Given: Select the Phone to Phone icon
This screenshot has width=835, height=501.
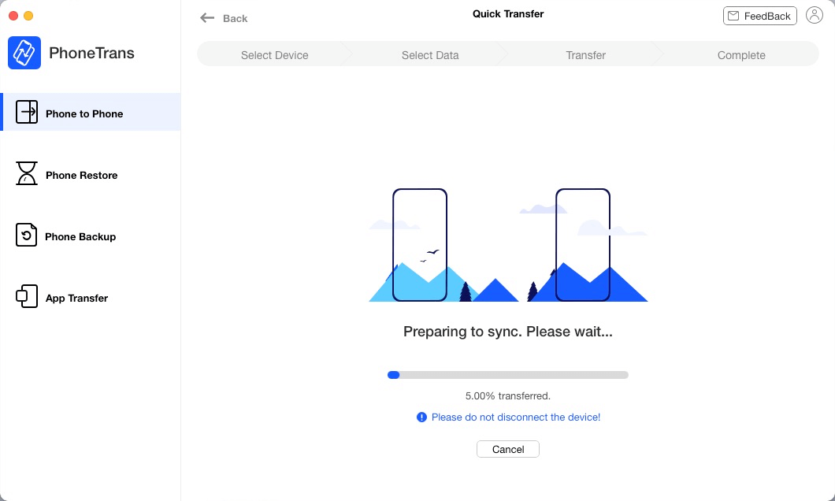Looking at the screenshot, I should 27,113.
